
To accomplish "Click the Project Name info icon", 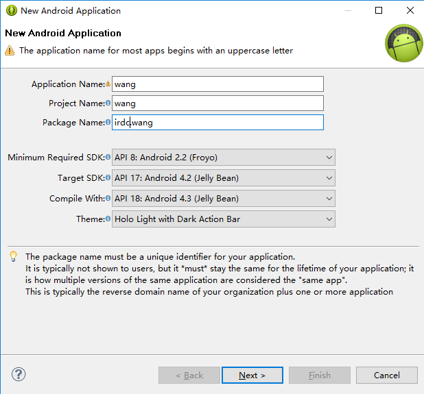I will click(108, 103).
